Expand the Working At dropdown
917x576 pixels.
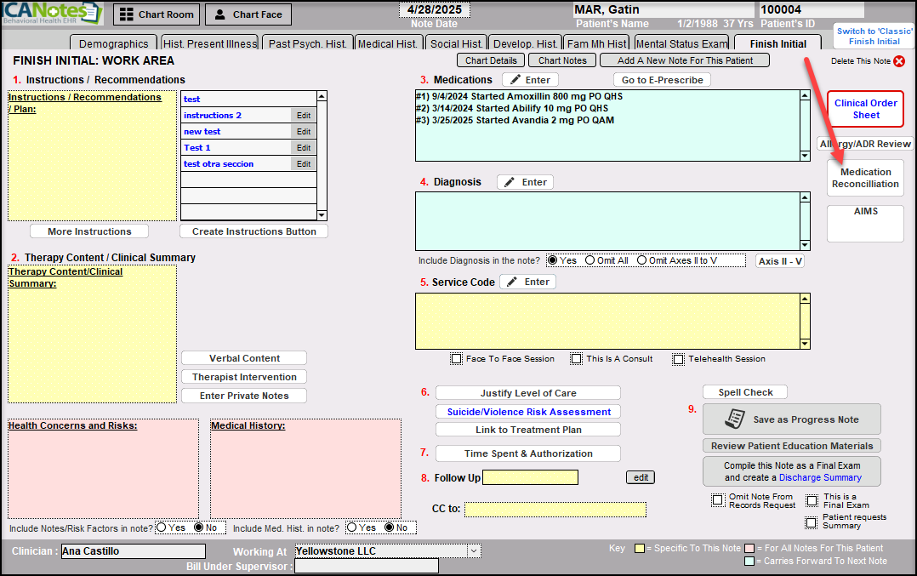pyautogui.click(x=474, y=551)
